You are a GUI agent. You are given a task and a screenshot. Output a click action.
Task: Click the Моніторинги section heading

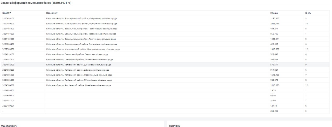click(x=9, y=126)
